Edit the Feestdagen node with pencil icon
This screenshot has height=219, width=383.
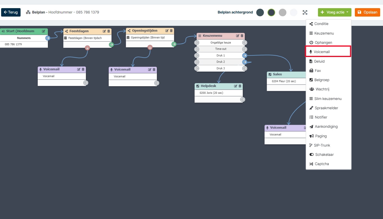point(104,31)
